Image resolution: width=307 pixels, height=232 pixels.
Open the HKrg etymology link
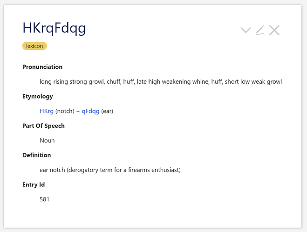pos(47,111)
